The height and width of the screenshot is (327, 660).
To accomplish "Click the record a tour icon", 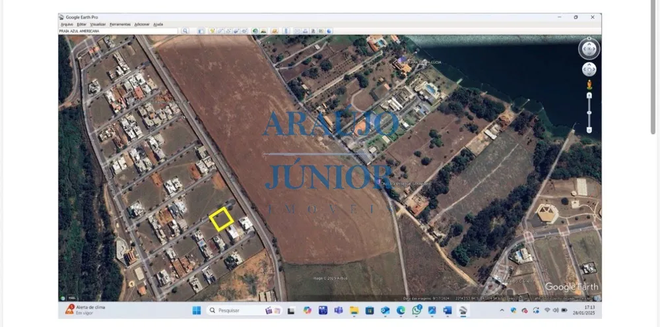I will click(244, 31).
